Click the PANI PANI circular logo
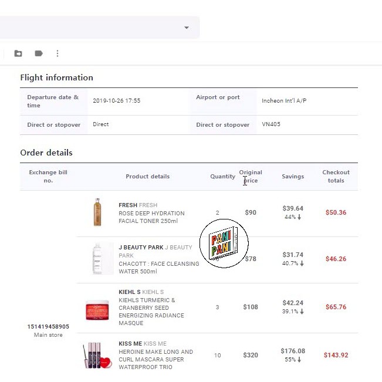The height and width of the screenshot is (382, 382). coord(224,244)
